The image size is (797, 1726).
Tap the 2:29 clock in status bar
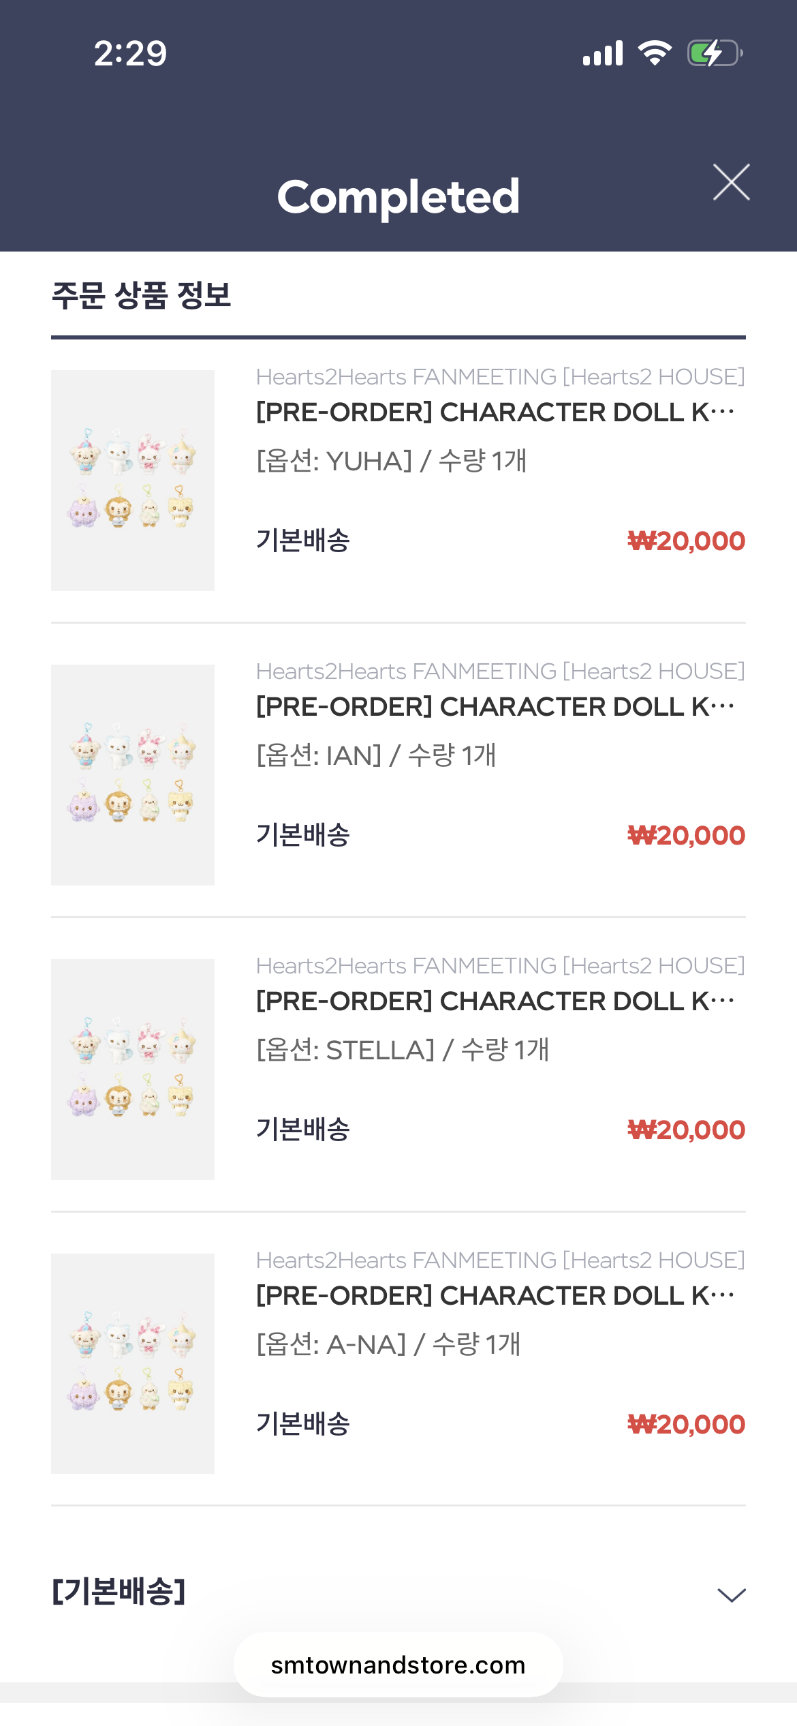pyautogui.click(x=130, y=53)
